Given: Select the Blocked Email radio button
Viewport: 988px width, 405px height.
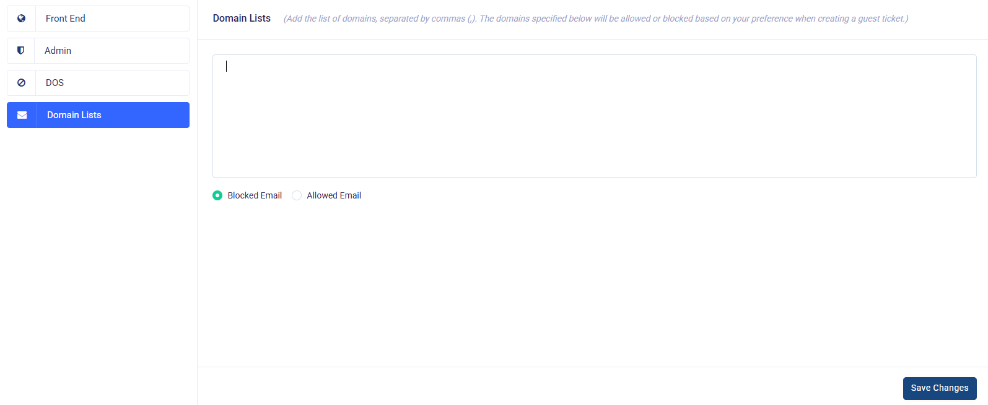Looking at the screenshot, I should (217, 195).
